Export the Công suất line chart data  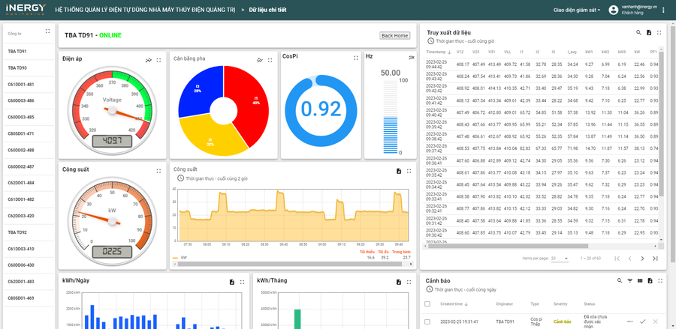pyautogui.click(x=399, y=171)
